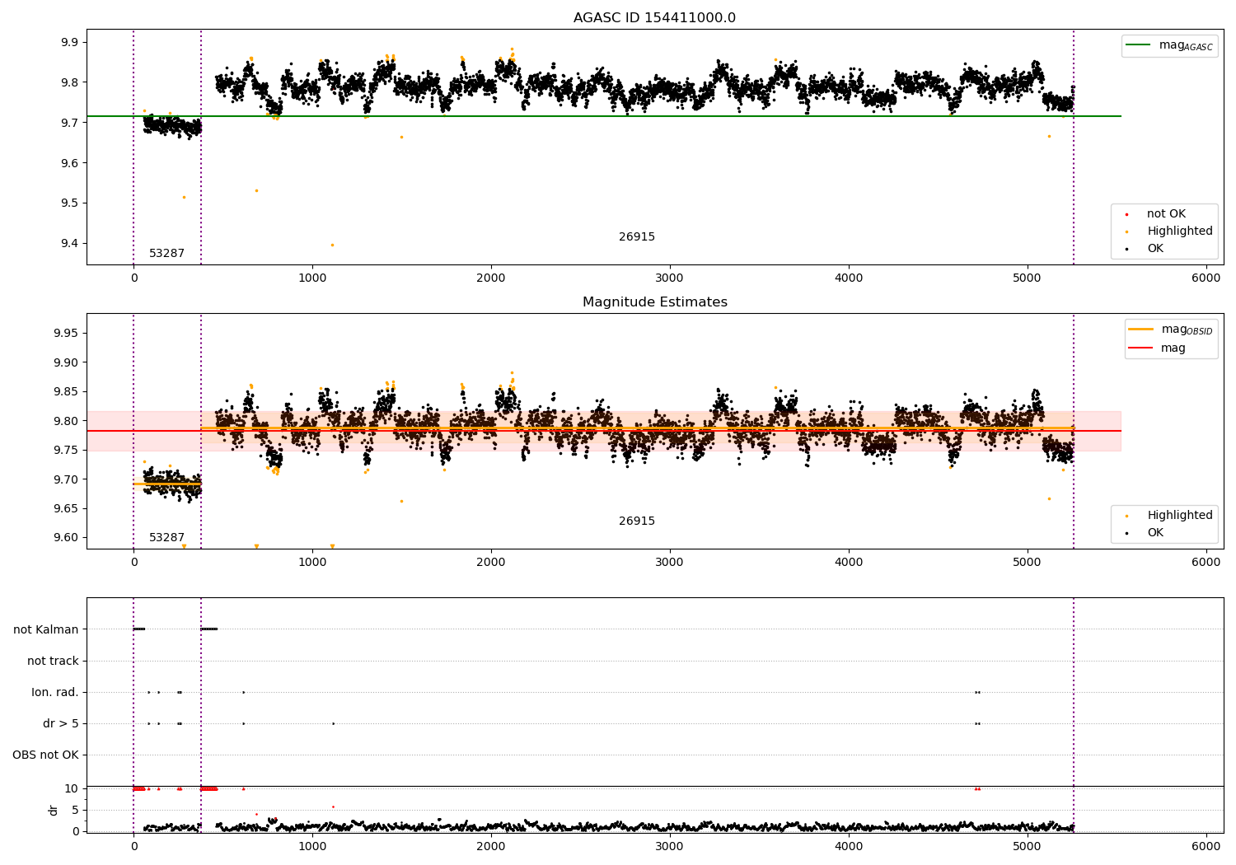Click 'Highlighted' in middle plot legend
The image size is (1236, 865).
click(1179, 516)
